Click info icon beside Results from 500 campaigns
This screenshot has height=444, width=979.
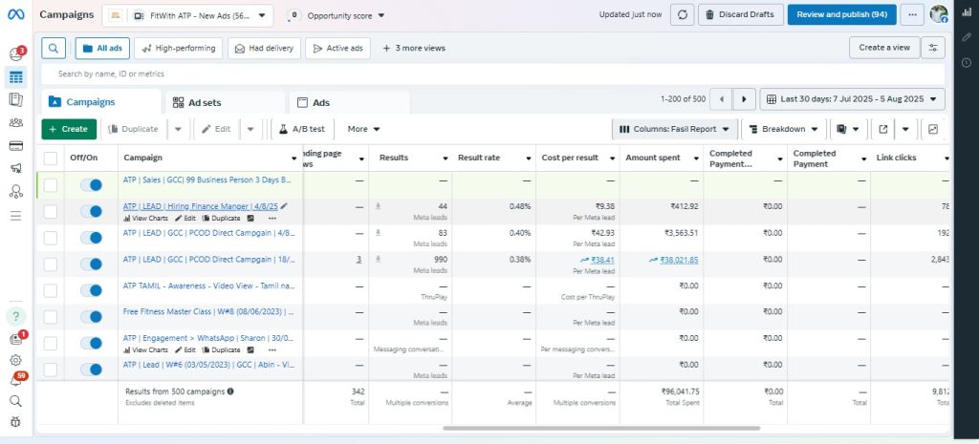230,391
